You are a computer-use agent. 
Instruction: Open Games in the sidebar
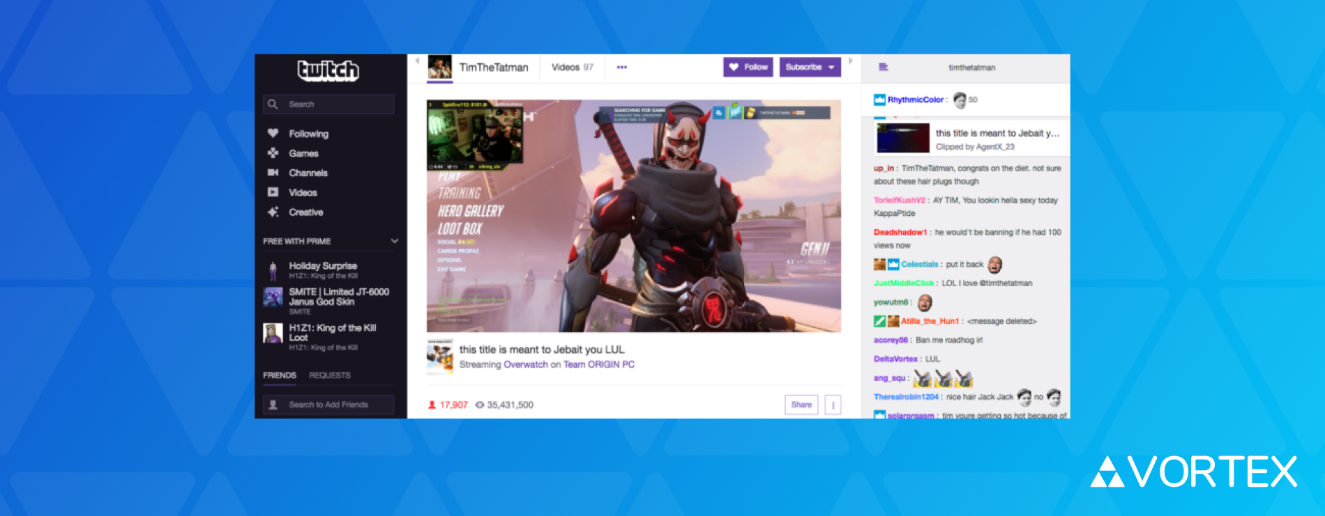tap(303, 153)
